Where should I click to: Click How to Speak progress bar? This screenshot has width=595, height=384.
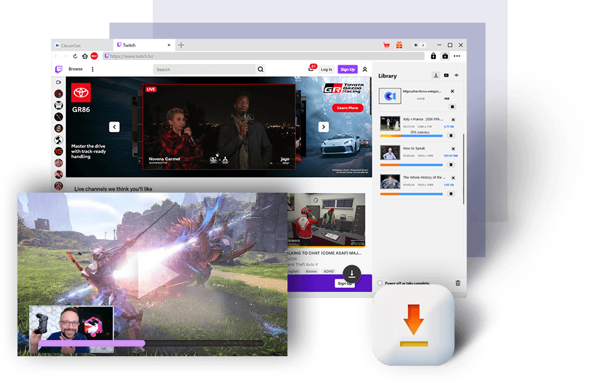(411, 165)
